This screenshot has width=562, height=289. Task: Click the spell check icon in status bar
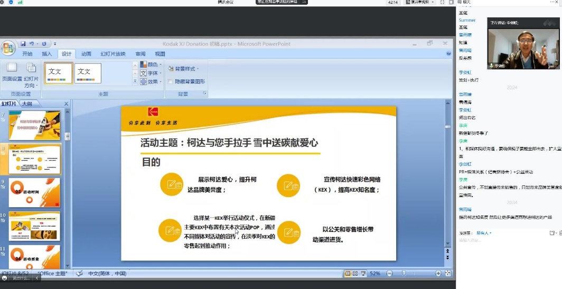click(x=79, y=273)
